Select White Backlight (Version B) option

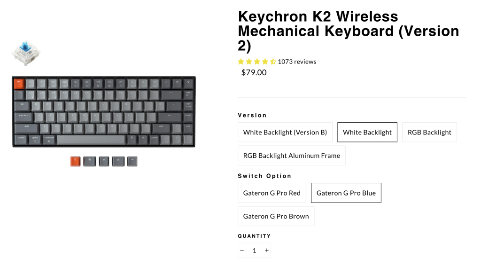point(285,133)
